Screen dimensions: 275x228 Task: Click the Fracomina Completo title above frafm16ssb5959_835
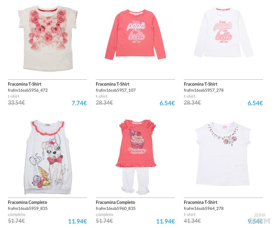pyautogui.click(x=27, y=202)
